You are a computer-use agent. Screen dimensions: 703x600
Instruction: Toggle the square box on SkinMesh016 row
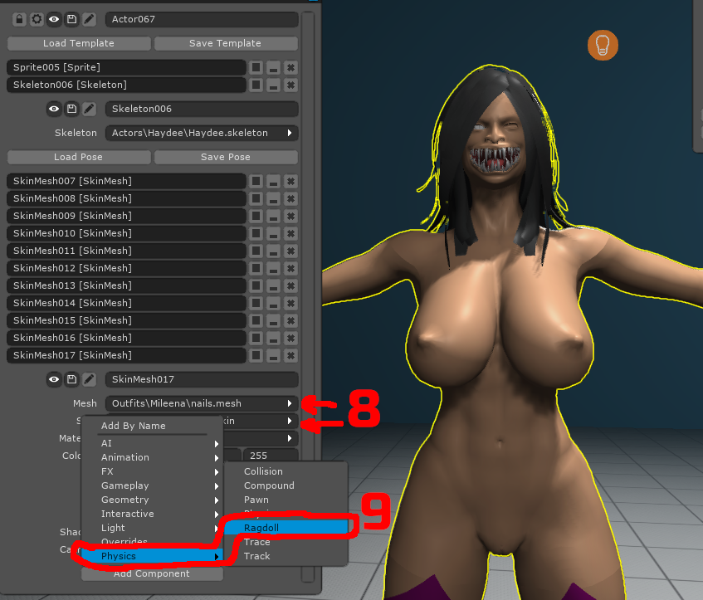256,338
